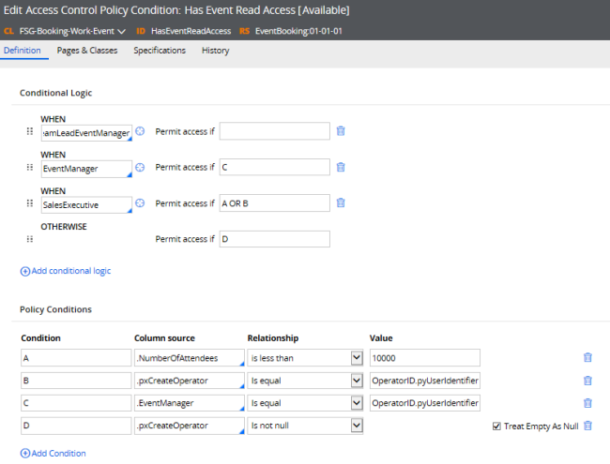
Task: Grab the drag handle of SalesExecutive row
Action: (30, 203)
